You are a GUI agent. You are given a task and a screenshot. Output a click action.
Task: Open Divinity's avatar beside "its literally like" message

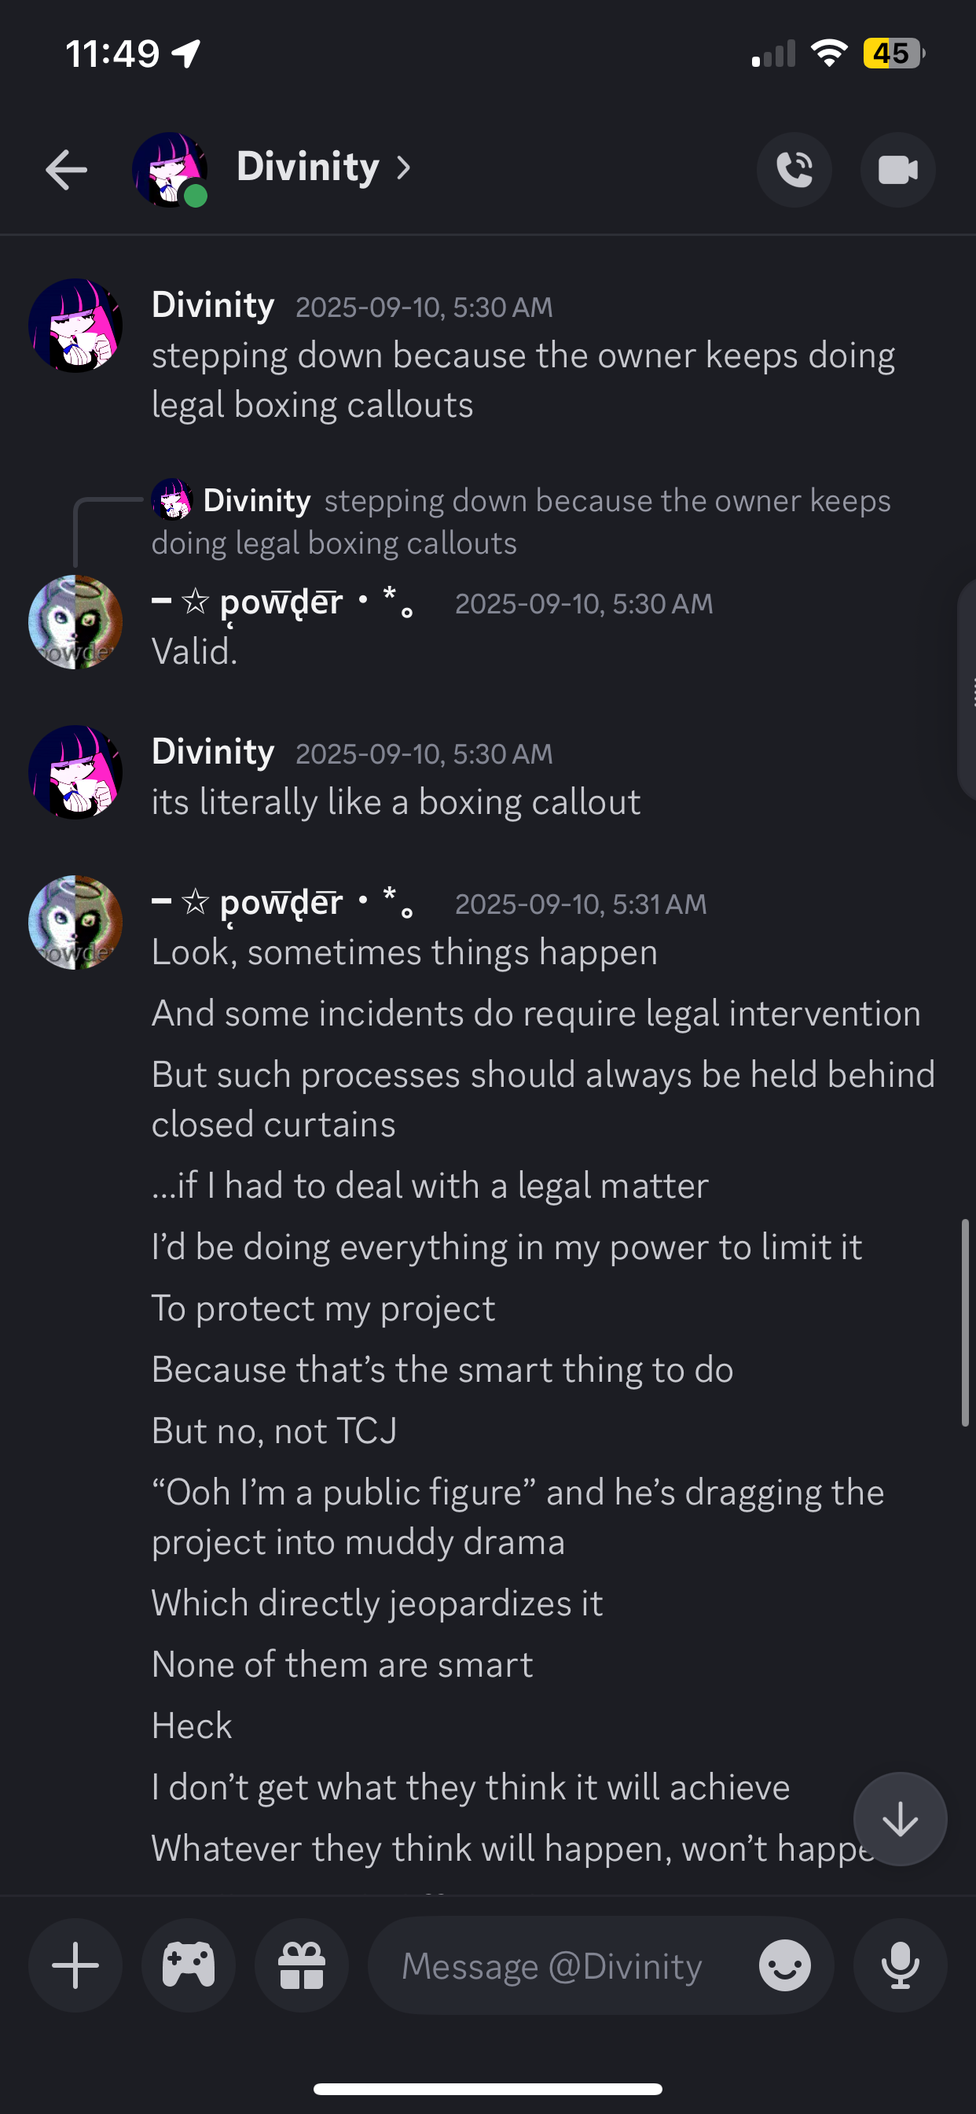(x=75, y=772)
